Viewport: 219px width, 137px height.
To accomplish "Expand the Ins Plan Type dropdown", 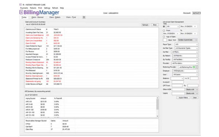I will click(x=187, y=48).
